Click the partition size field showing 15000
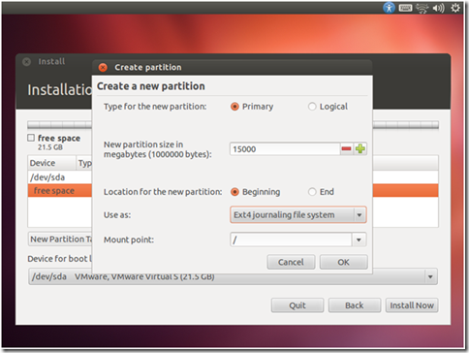Screen dimensions: 469x353 click(285, 149)
